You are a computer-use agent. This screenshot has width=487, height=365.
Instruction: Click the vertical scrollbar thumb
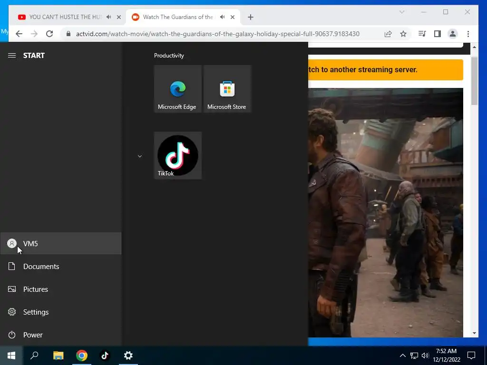point(474,81)
